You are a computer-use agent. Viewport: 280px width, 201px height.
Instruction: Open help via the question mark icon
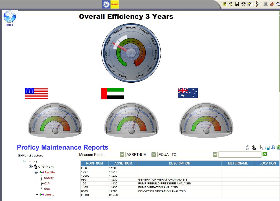tap(231, 4)
